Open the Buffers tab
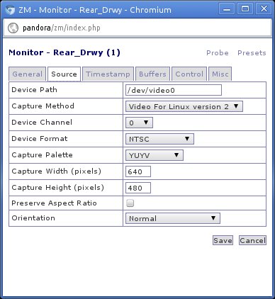275x299 pixels. click(152, 74)
